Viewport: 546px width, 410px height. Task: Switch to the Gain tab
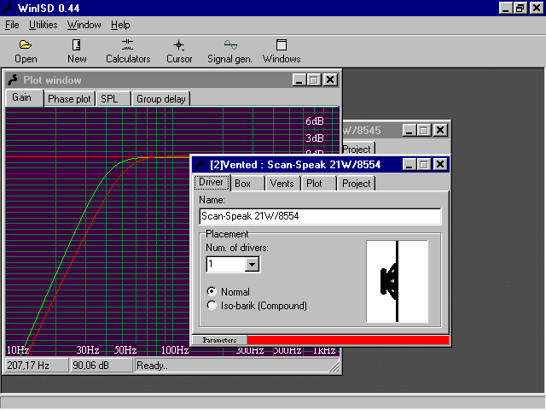point(24,97)
